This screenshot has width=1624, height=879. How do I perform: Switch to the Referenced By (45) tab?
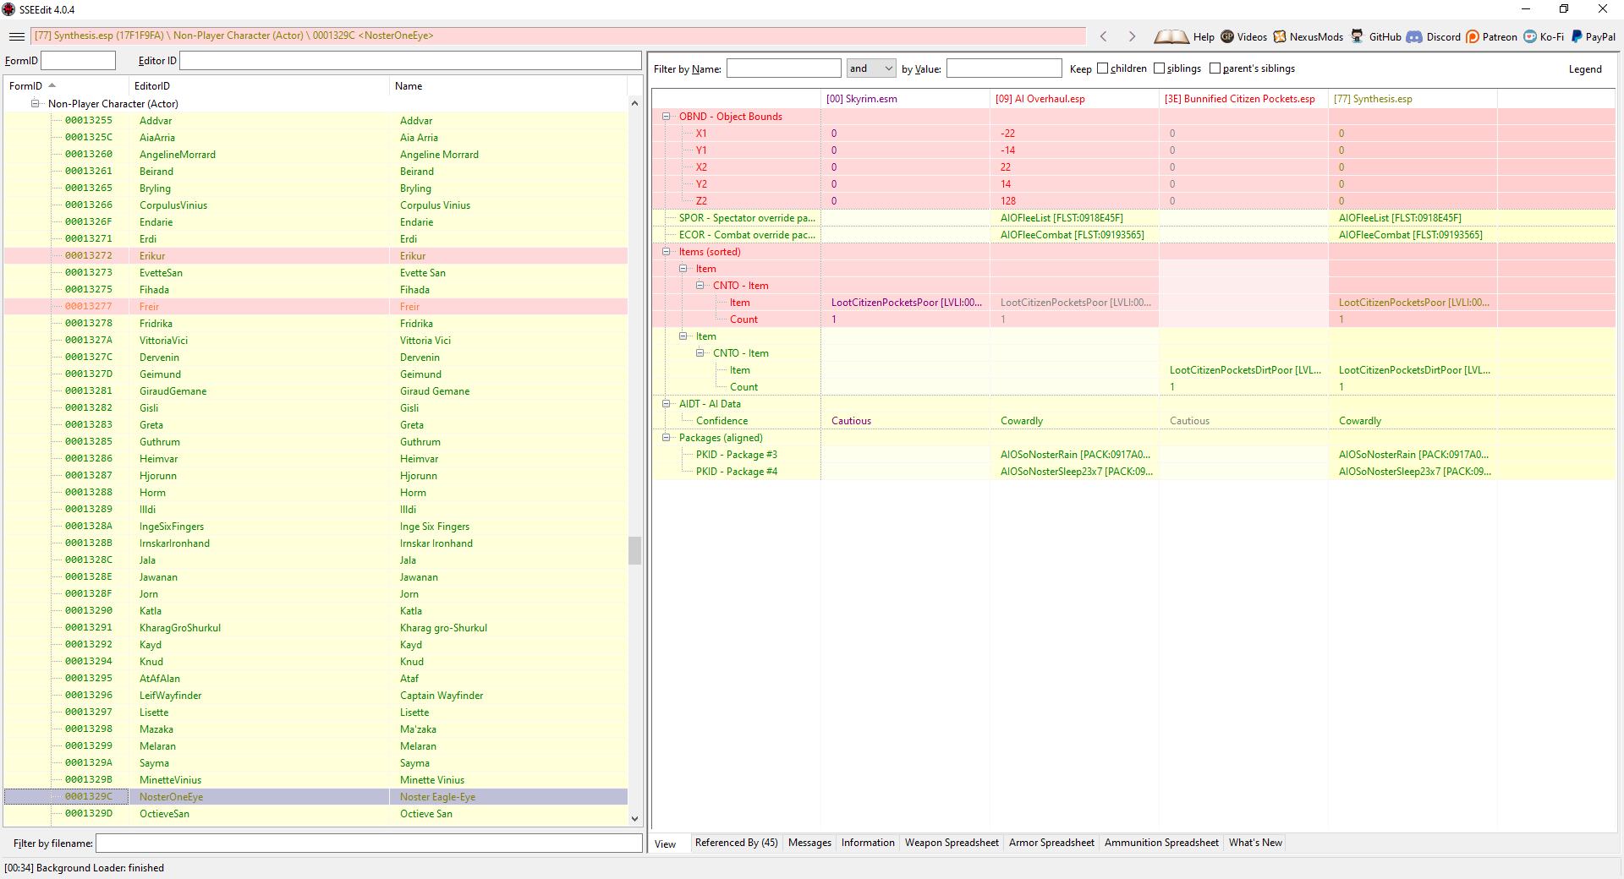pos(736,843)
